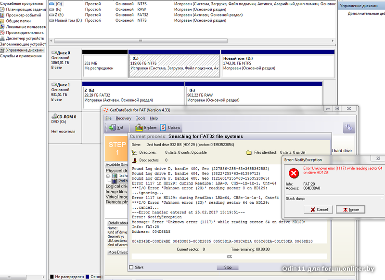Click the Exit toolbar icon in GetDataBack
Image resolution: width=385 pixels, height=280 pixels.
click(x=115, y=128)
